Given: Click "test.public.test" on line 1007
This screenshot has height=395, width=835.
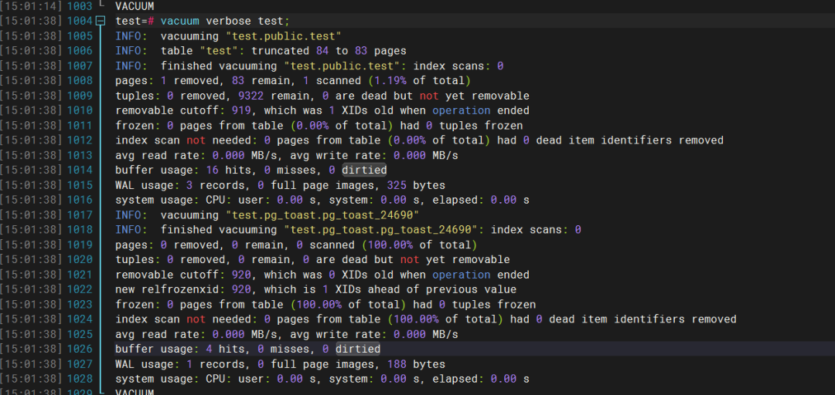Looking at the screenshot, I should click(x=341, y=66).
